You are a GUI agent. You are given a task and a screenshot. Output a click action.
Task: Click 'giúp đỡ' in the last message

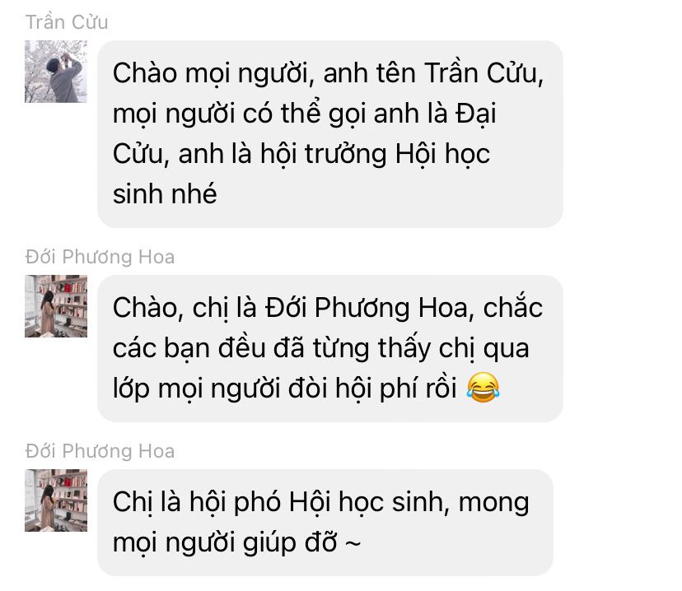tap(290, 543)
